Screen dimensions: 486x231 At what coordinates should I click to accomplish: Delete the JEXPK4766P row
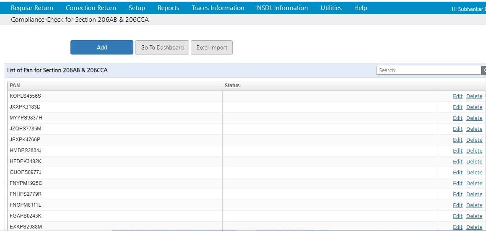point(474,140)
